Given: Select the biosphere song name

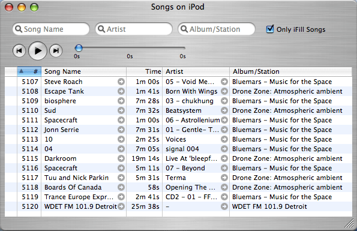Looking at the screenshot, I should (x=60, y=101).
